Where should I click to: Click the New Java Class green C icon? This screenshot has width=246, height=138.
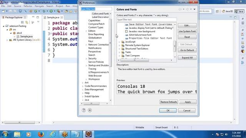[36, 11]
